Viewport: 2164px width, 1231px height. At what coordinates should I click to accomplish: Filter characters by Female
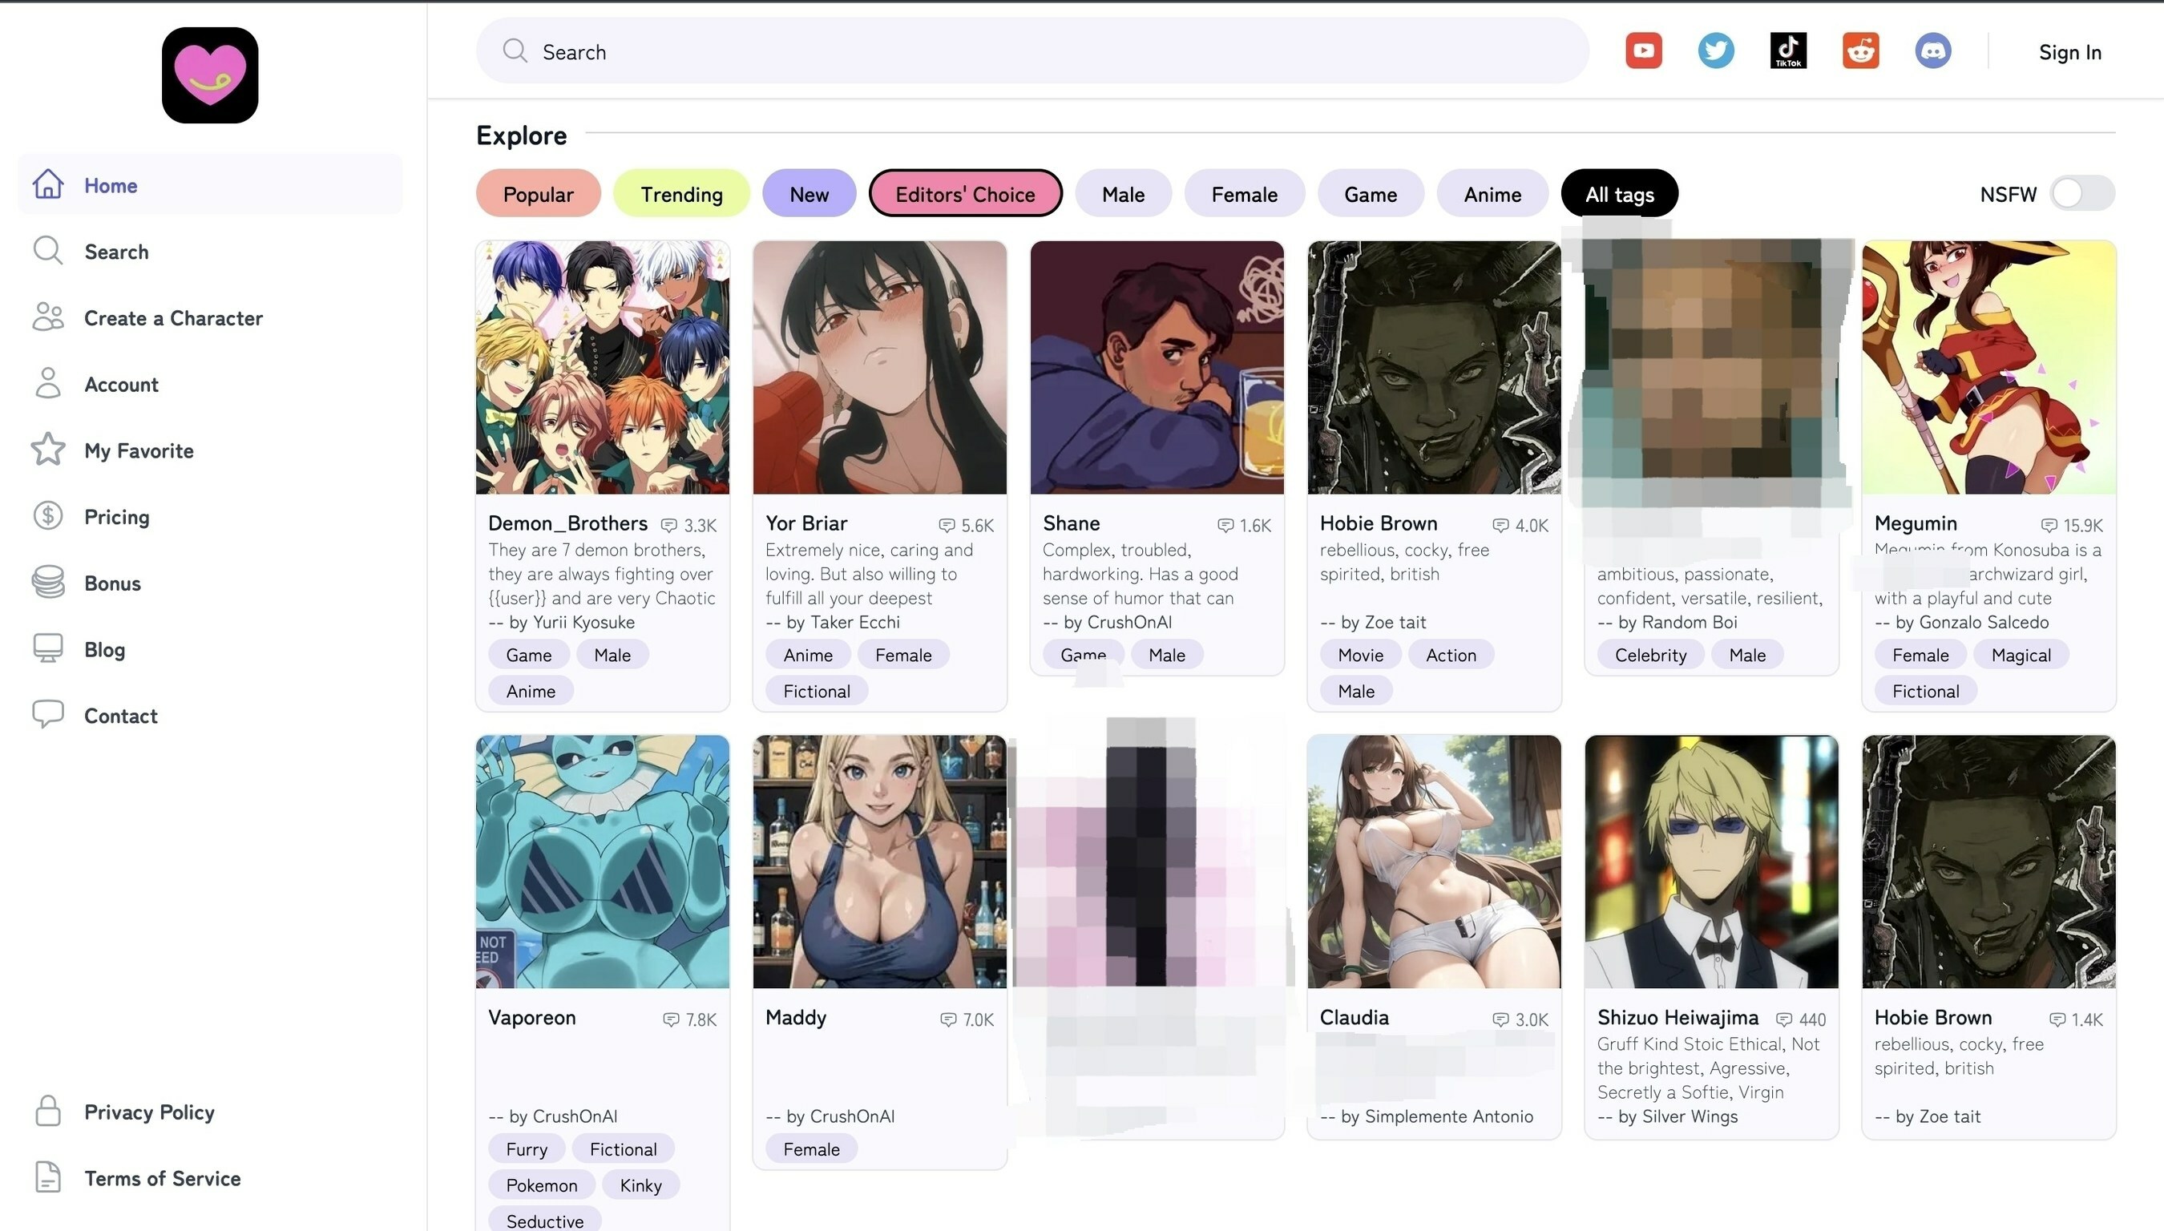1244,194
